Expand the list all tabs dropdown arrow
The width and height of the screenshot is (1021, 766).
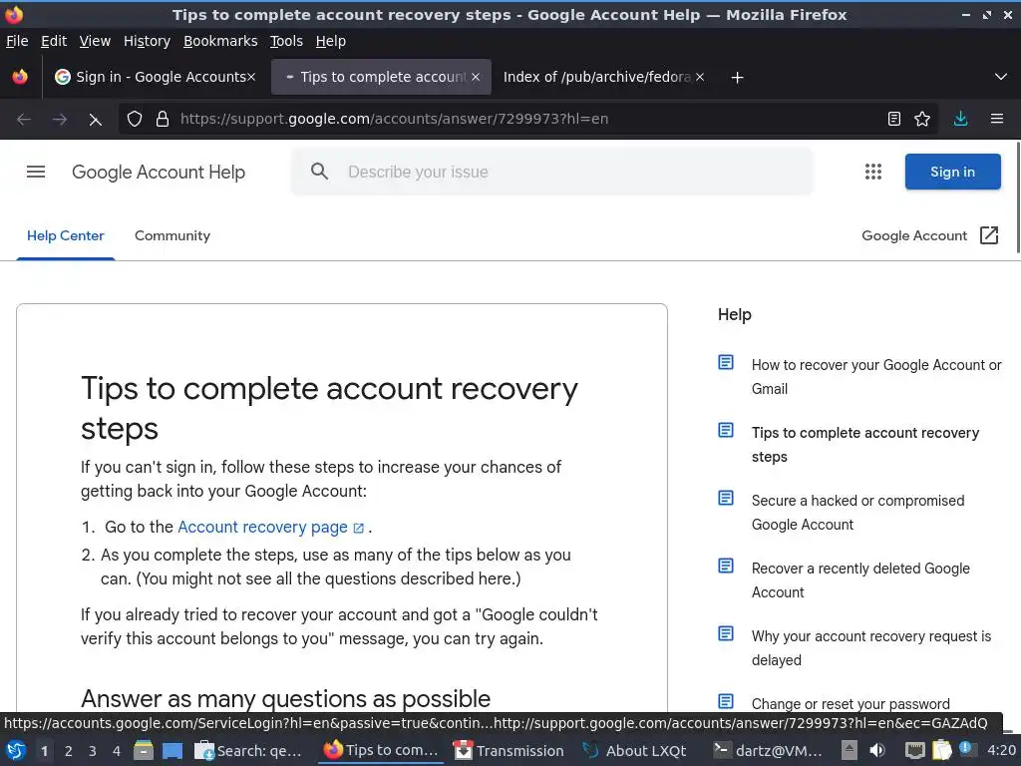click(1001, 77)
